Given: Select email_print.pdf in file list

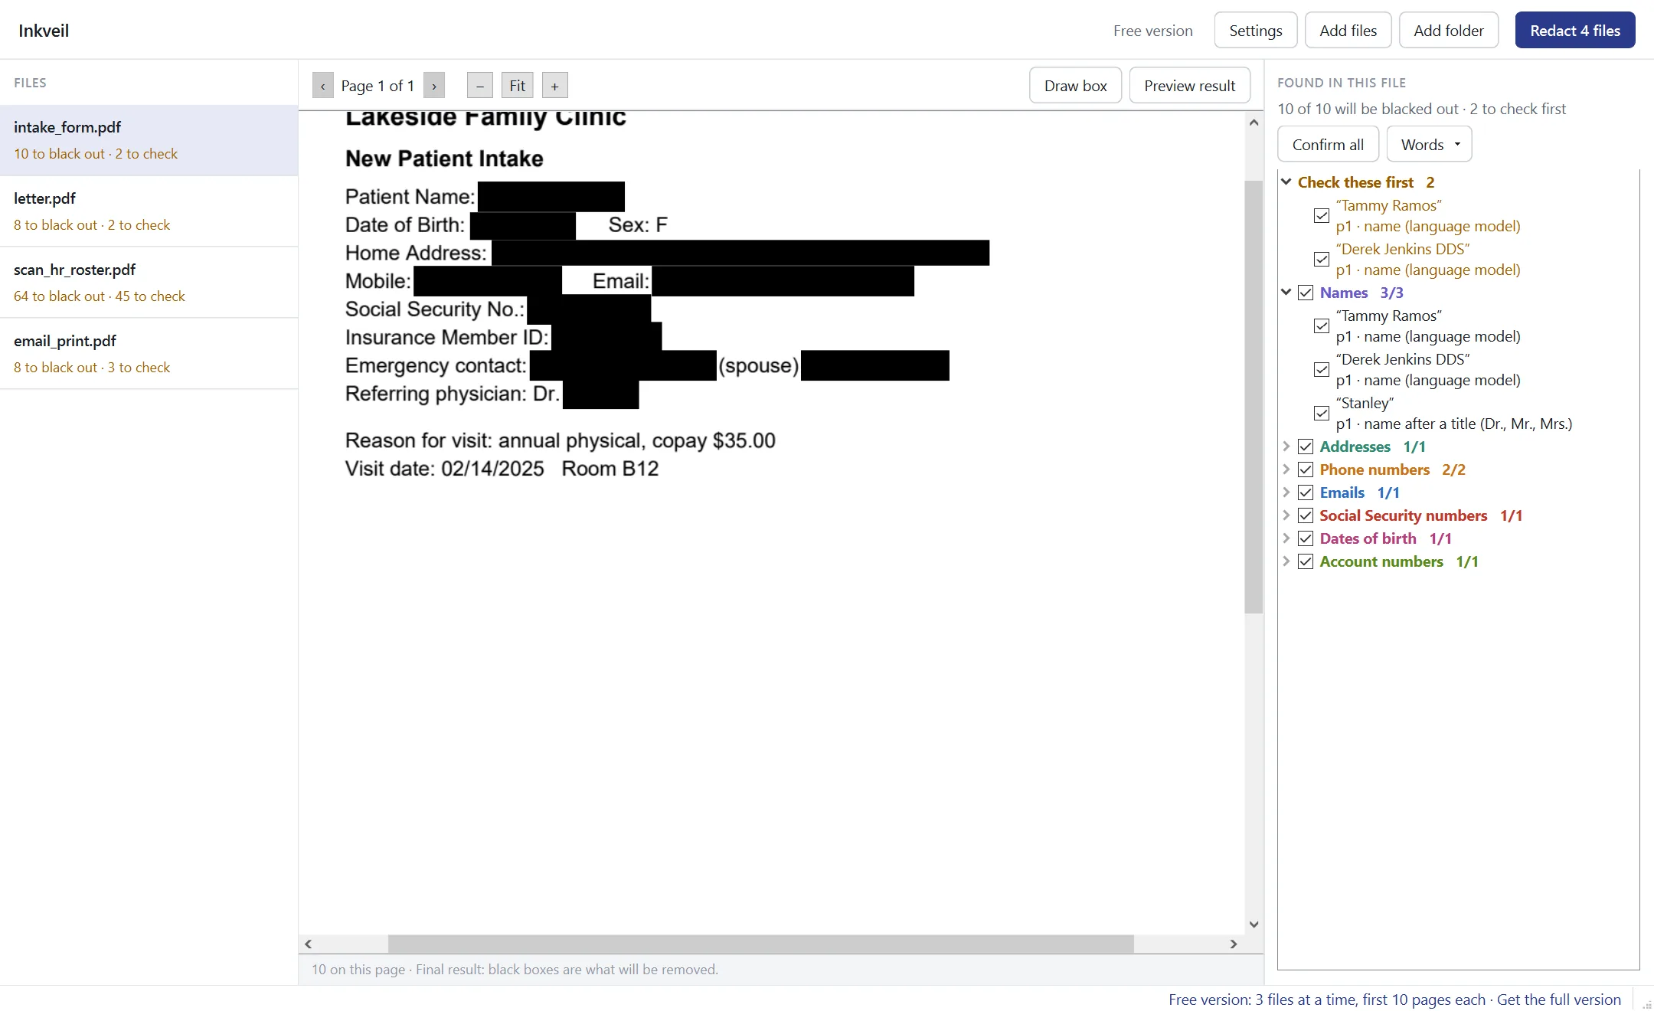Looking at the screenshot, I should tap(149, 354).
